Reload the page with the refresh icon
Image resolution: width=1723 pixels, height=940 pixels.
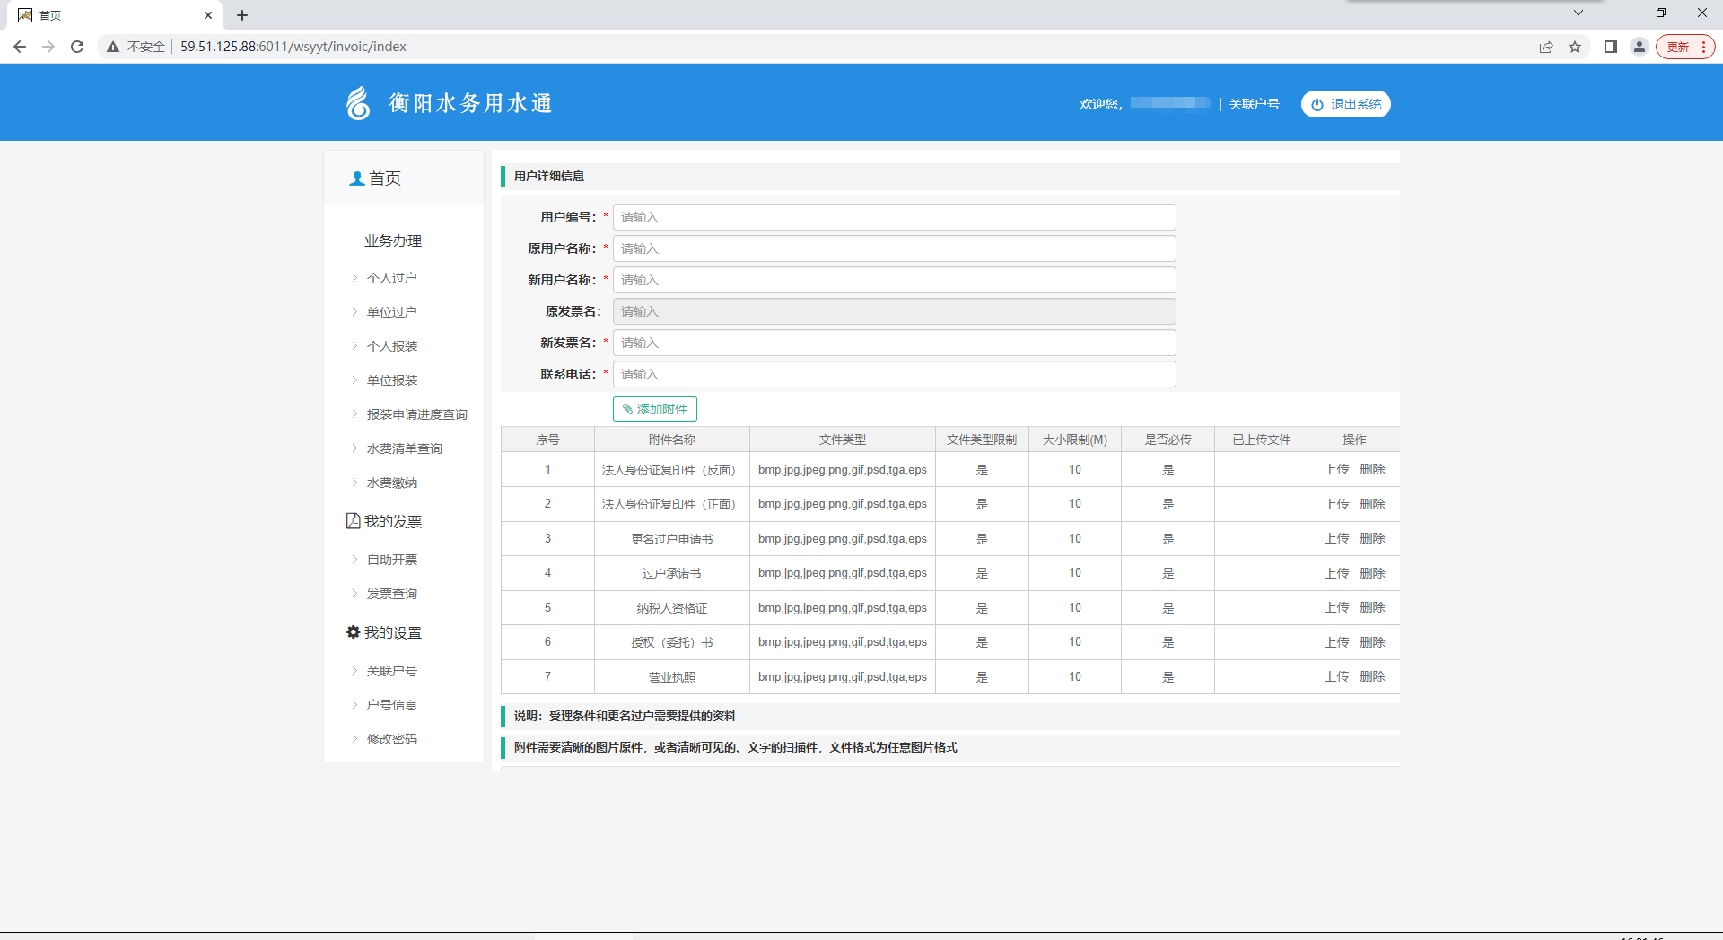pos(77,47)
